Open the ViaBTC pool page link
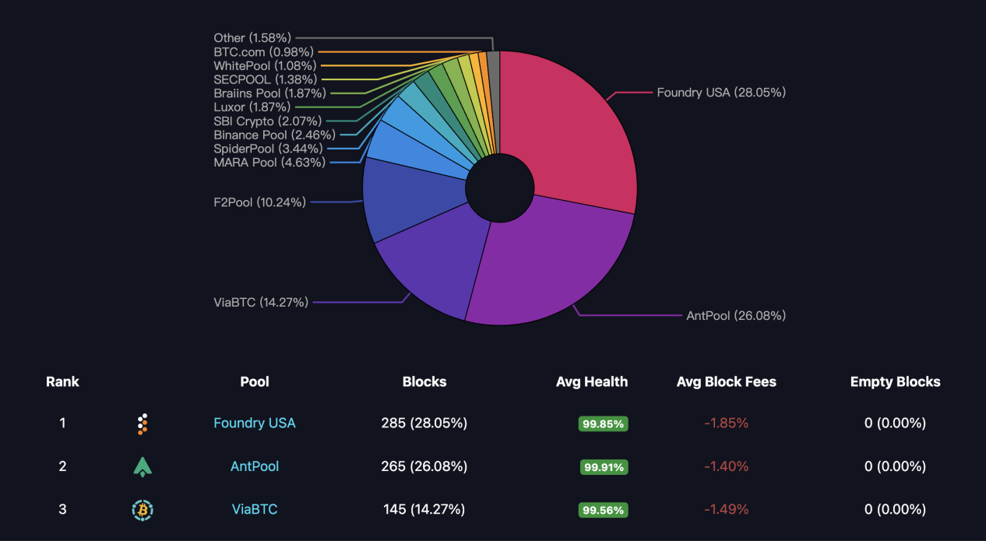 255,509
